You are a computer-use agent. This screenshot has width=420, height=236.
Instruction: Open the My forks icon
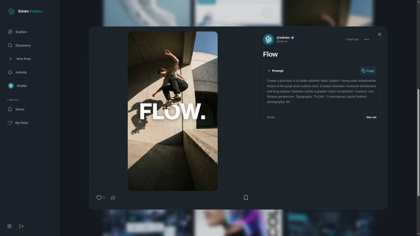tap(10, 123)
